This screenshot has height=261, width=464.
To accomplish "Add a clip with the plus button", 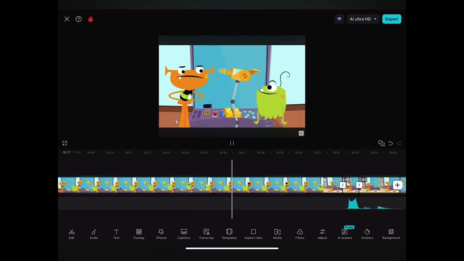I will point(397,185).
